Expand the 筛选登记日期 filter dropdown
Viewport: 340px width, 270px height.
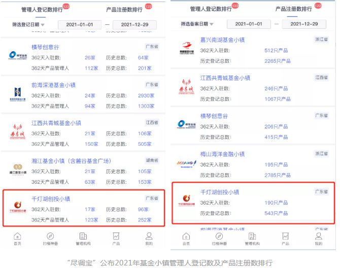coord(28,25)
